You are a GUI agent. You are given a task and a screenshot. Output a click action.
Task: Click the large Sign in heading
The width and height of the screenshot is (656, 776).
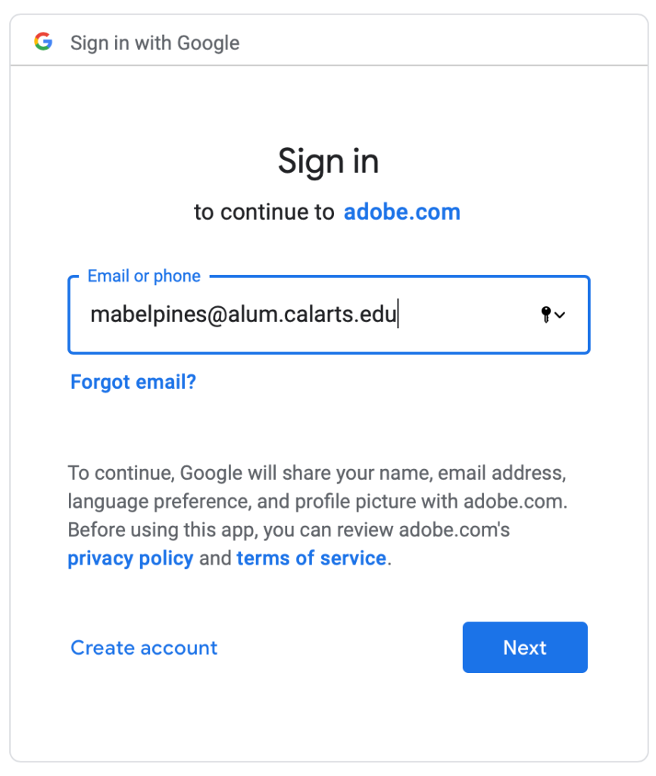[x=329, y=161]
